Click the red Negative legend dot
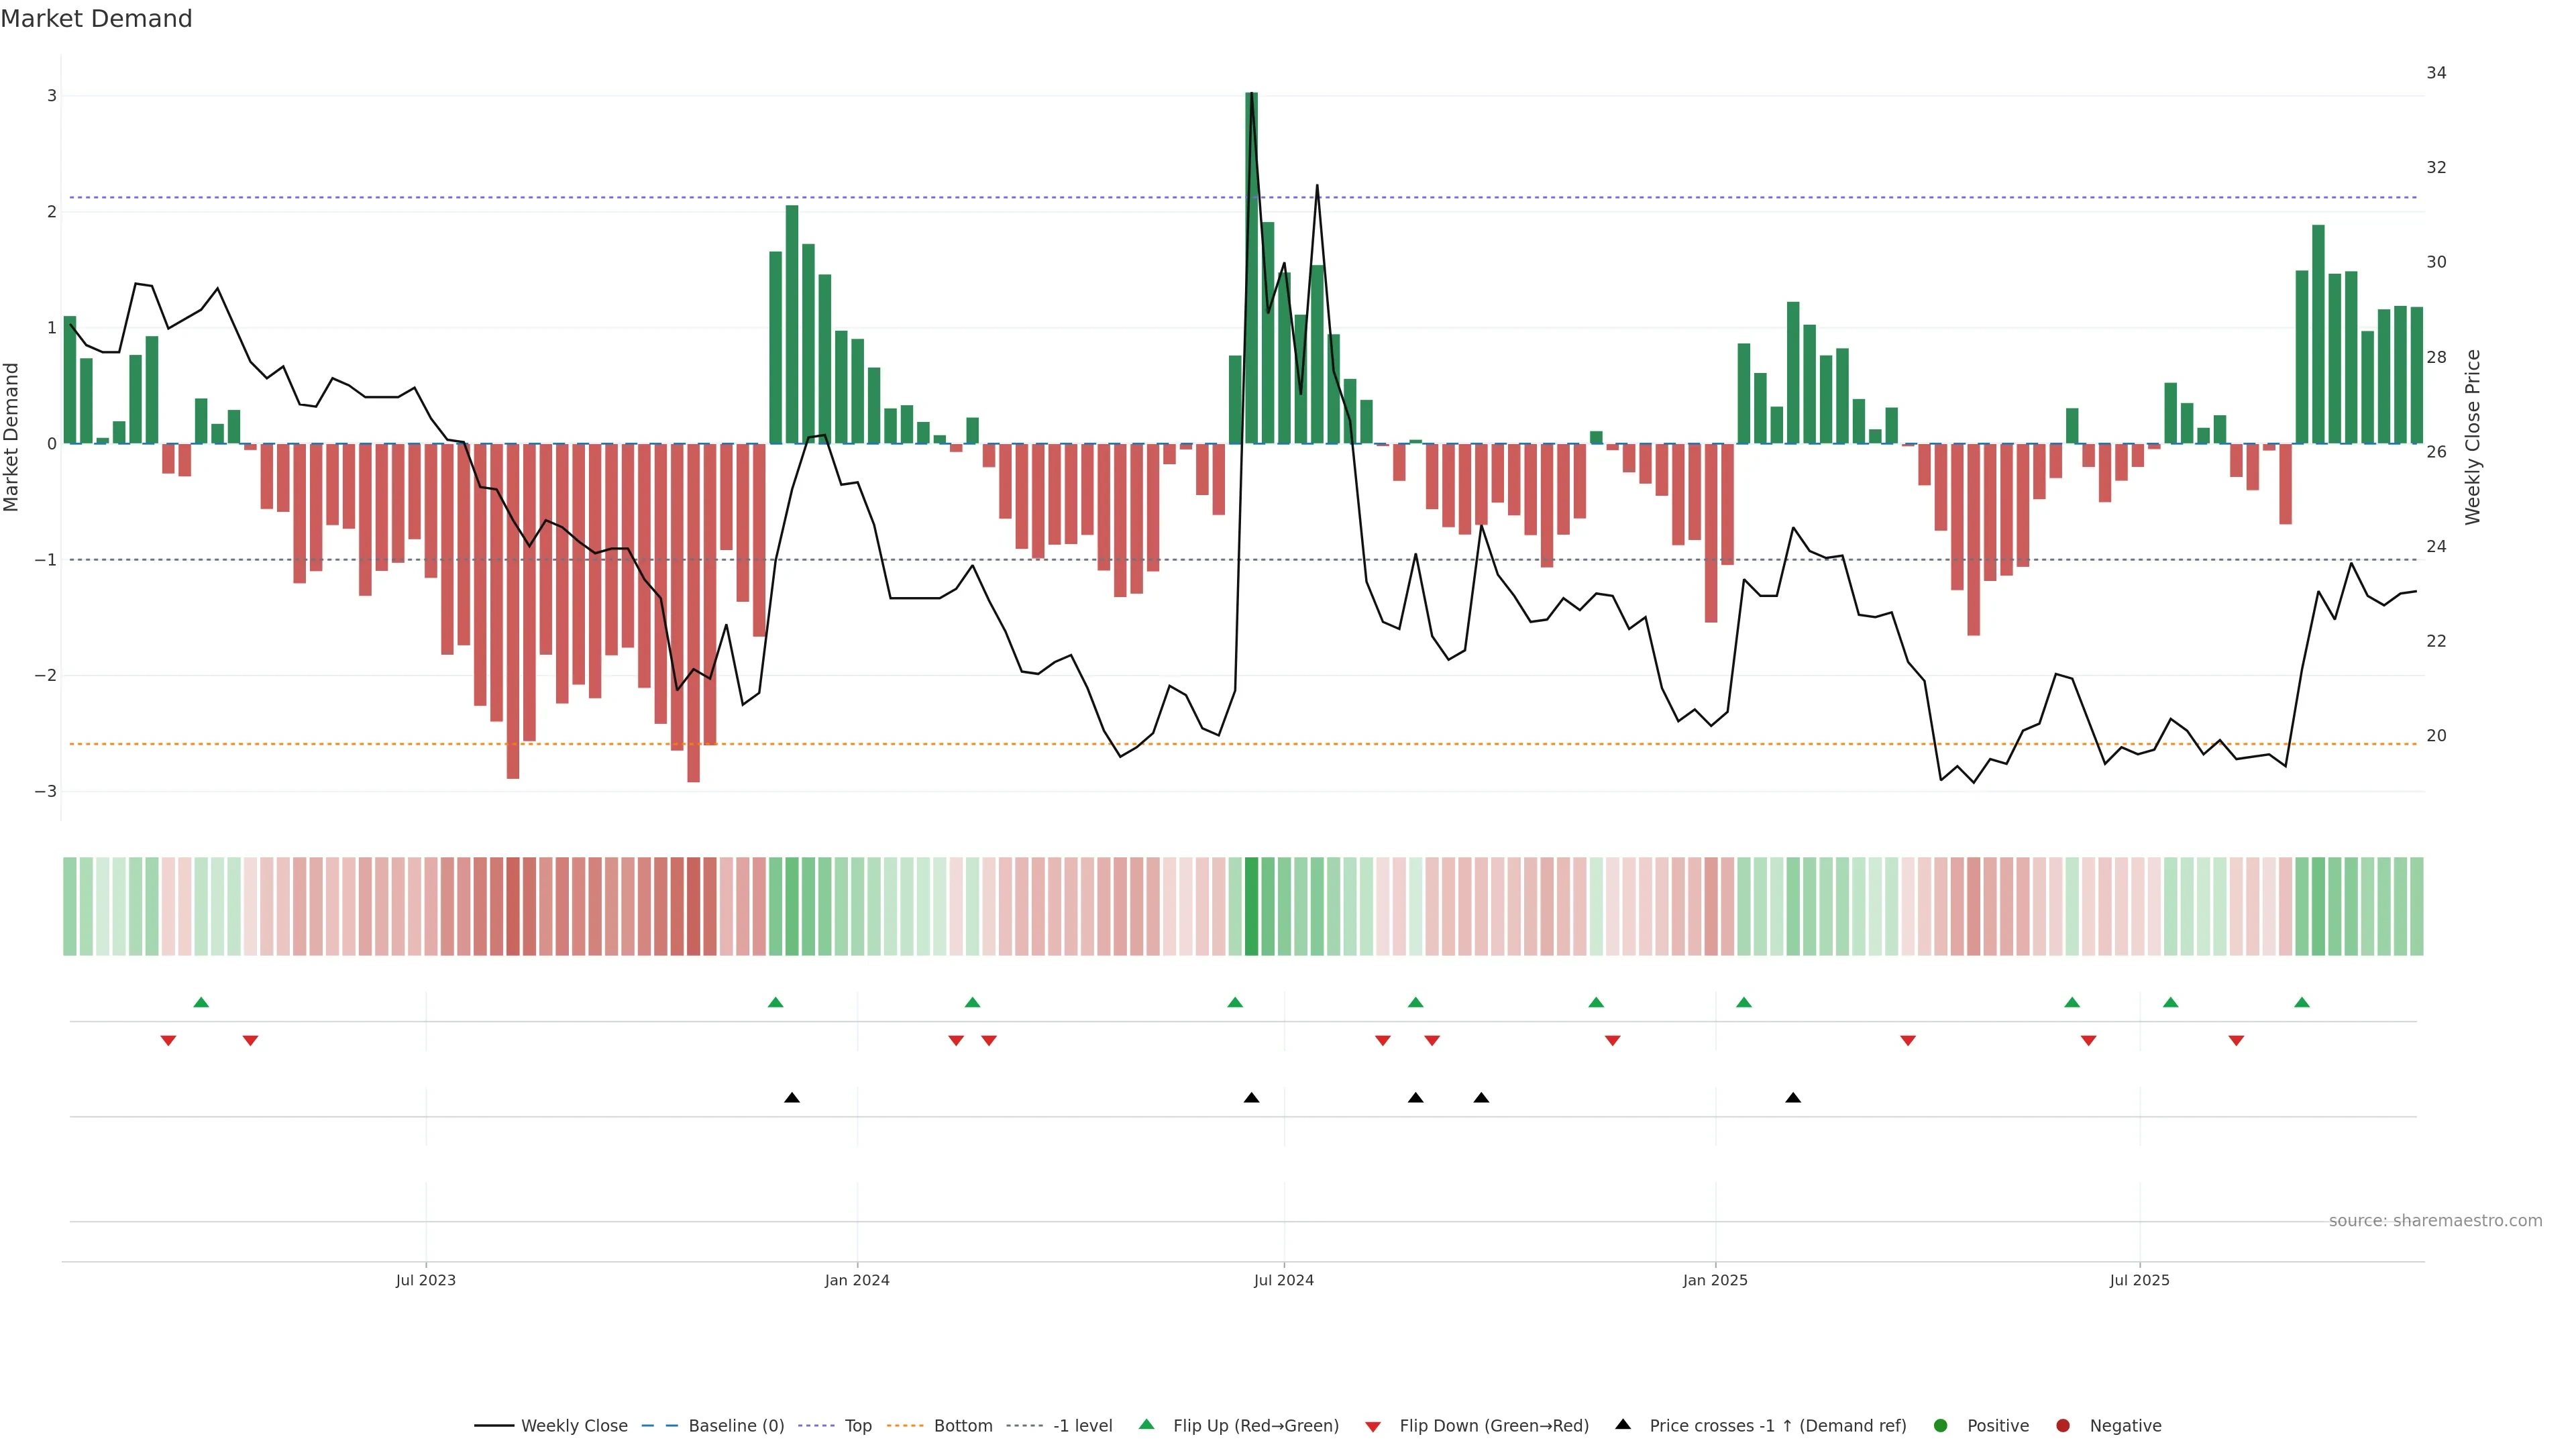This screenshot has width=2576, height=1449. click(x=2063, y=1425)
